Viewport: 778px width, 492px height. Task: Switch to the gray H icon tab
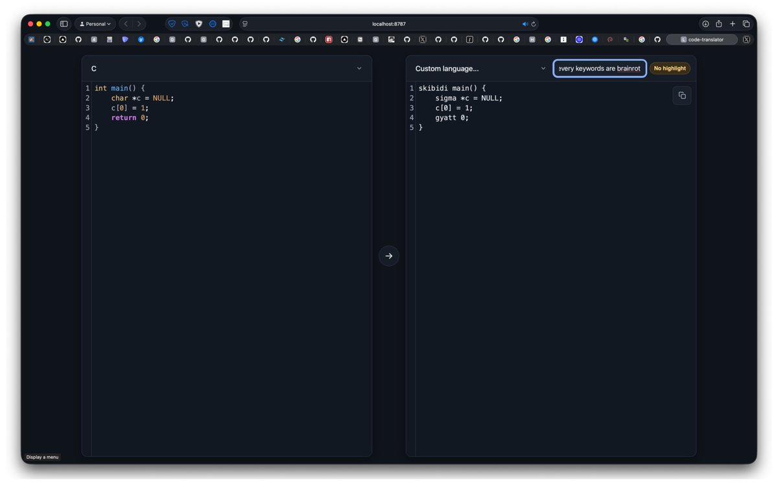(x=532, y=40)
